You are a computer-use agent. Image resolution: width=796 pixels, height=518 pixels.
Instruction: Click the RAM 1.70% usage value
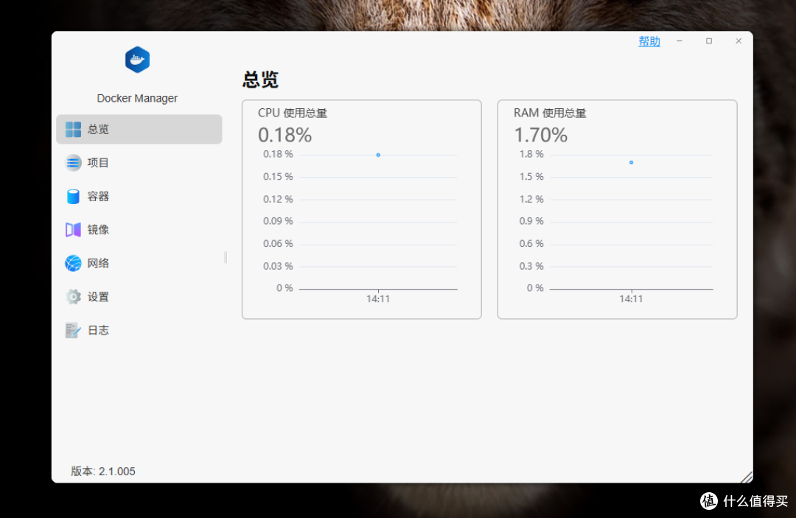point(541,135)
